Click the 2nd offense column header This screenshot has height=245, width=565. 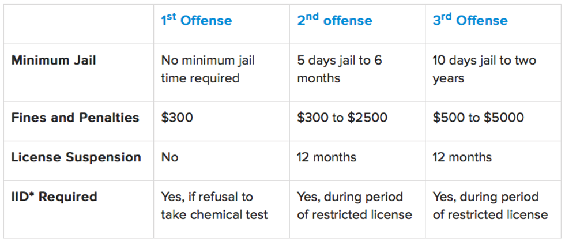coord(335,21)
